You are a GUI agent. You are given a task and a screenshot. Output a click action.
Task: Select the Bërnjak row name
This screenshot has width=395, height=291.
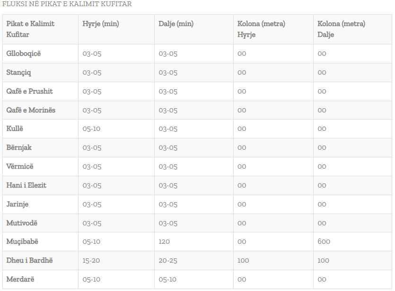(19, 148)
